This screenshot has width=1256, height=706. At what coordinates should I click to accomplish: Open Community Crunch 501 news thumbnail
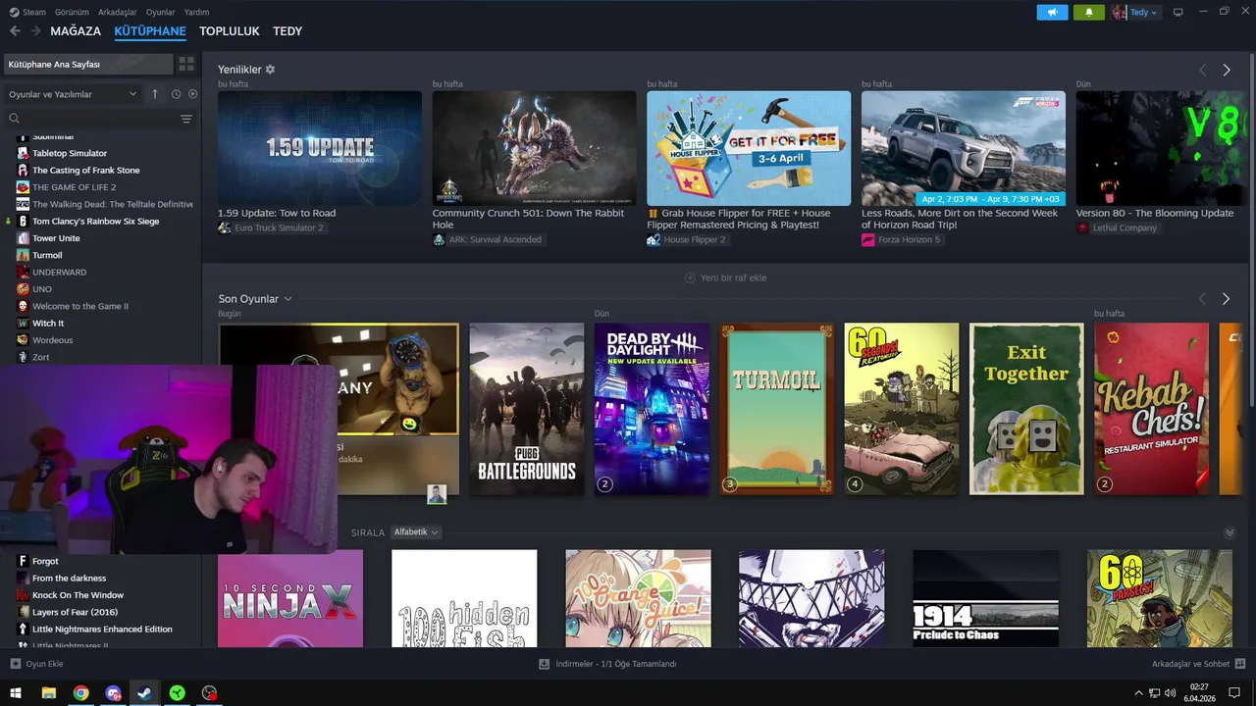[534, 148]
